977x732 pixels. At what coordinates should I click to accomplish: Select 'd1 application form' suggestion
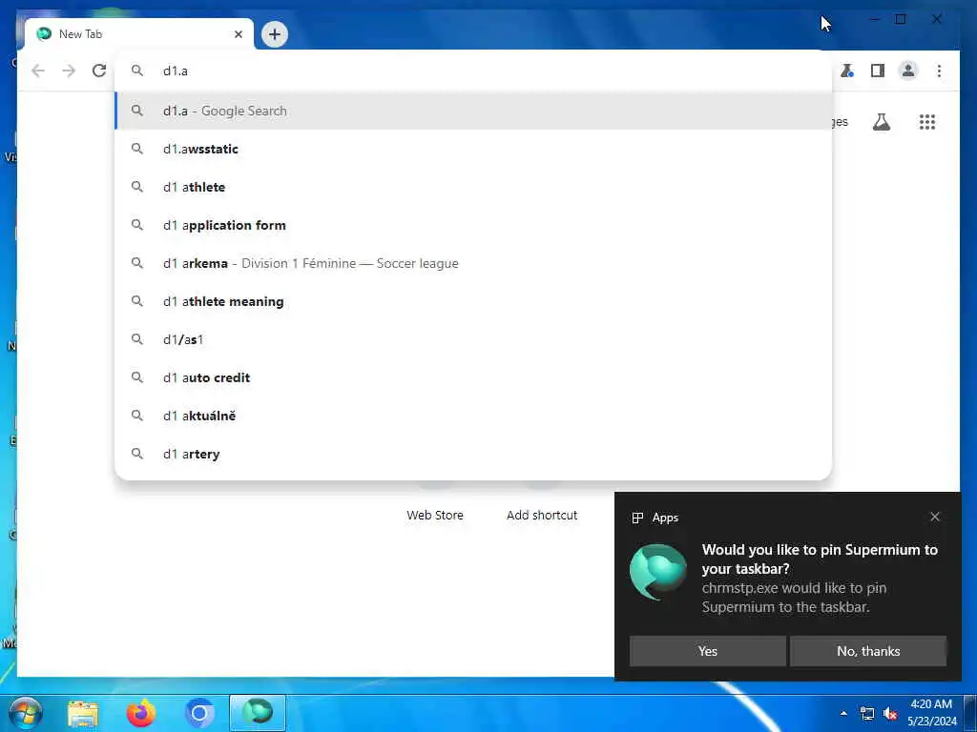(473, 225)
